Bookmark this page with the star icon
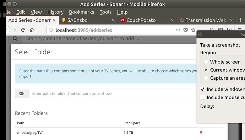Viewport: 245px width, 140px height. [193, 30]
